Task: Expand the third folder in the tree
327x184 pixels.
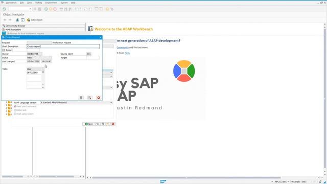Action: point(7,108)
